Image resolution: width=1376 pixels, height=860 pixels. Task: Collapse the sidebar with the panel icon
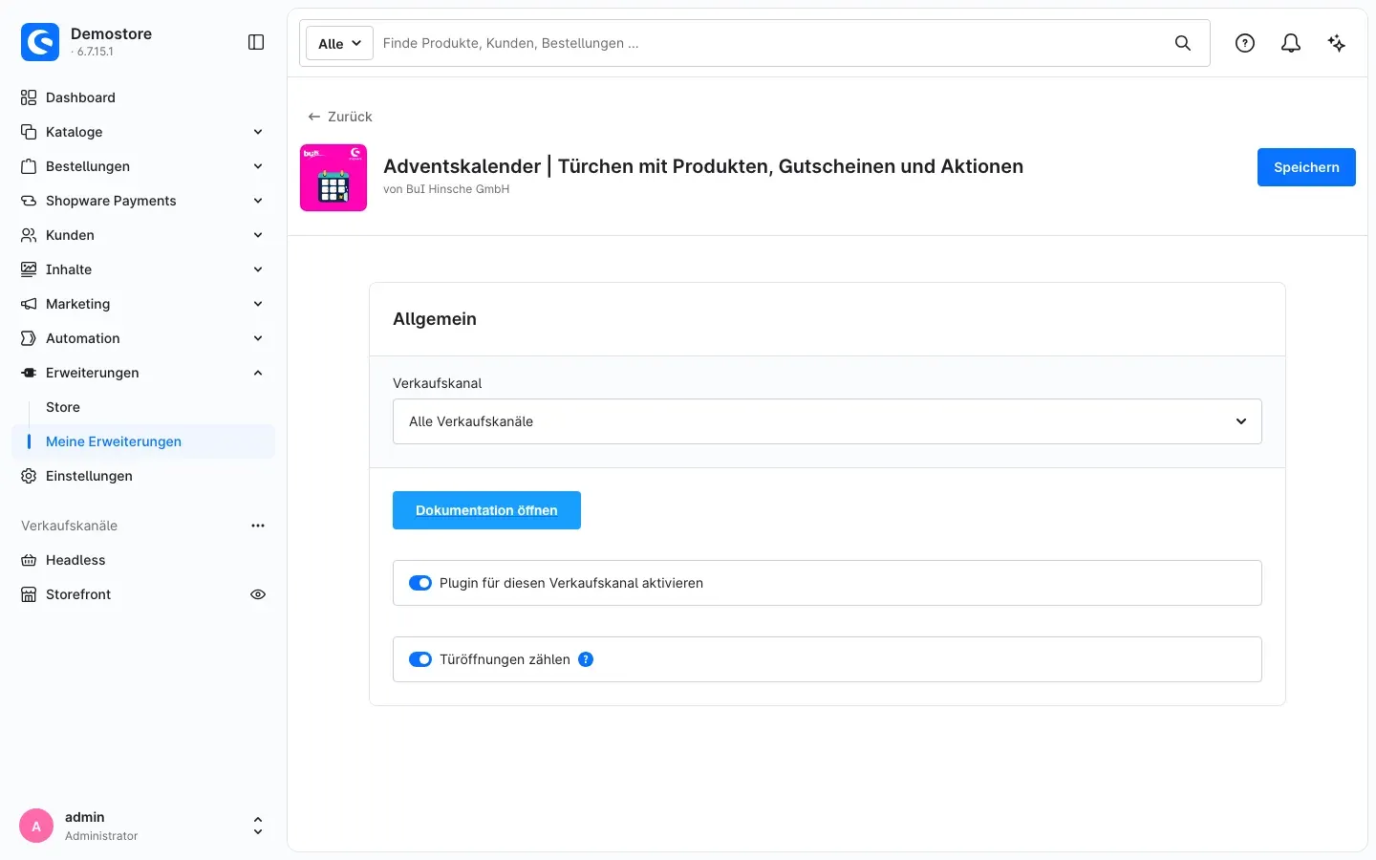[x=256, y=42]
